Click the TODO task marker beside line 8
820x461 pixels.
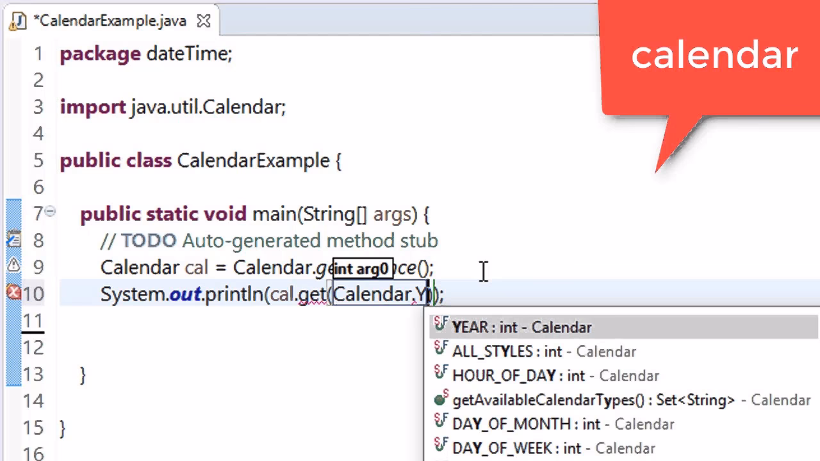coord(13,239)
